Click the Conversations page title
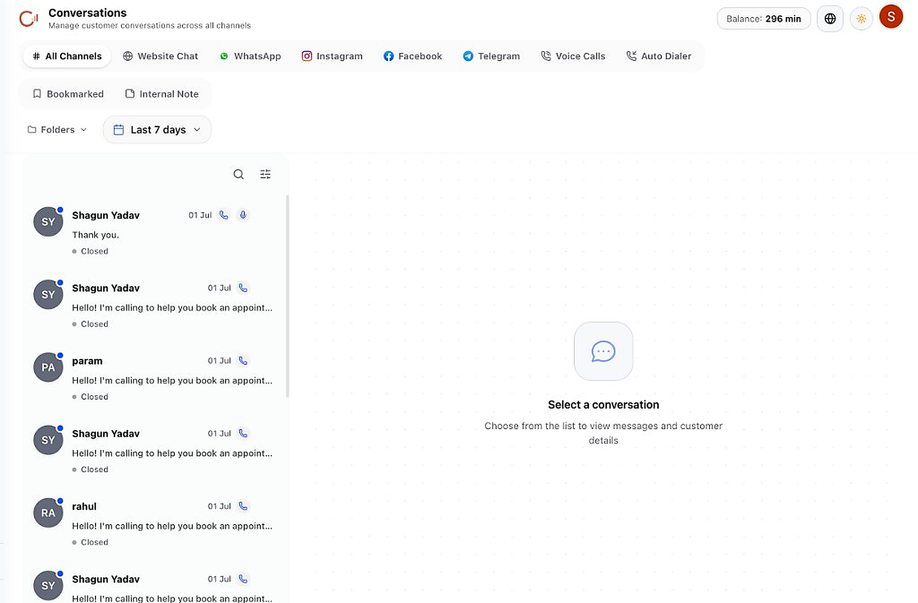Viewport: 918px width, 603px height. [87, 13]
